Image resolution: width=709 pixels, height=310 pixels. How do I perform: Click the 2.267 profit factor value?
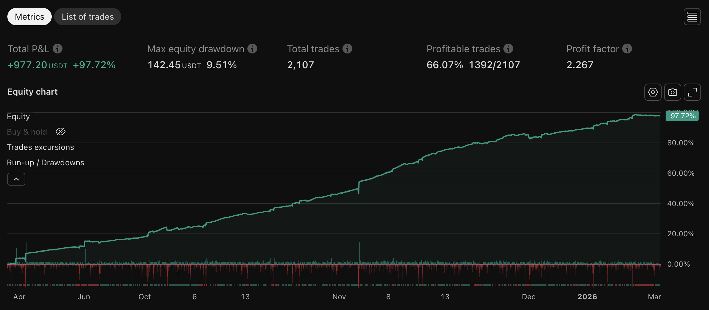tap(580, 65)
